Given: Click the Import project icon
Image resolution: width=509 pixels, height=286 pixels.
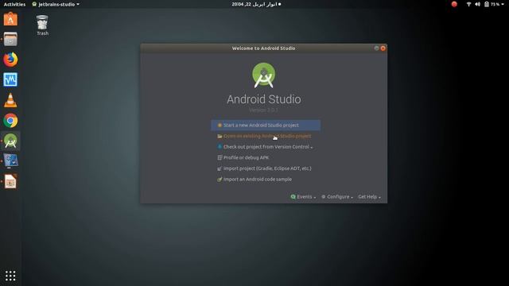Looking at the screenshot, I should tap(220, 168).
